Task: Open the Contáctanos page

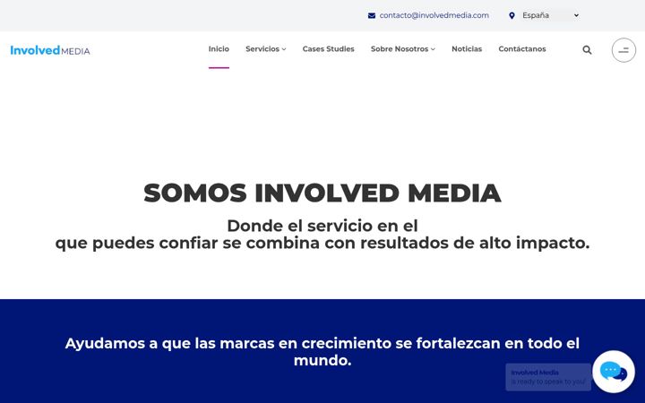Action: tap(522, 49)
